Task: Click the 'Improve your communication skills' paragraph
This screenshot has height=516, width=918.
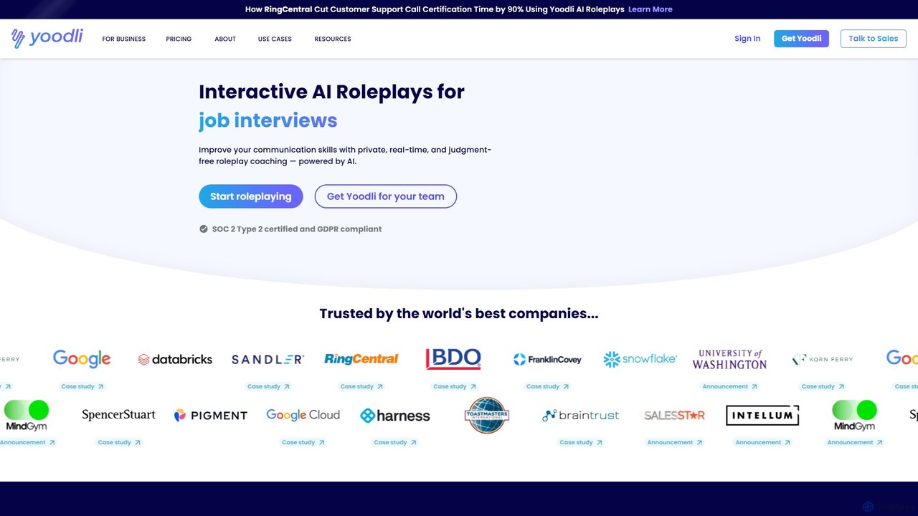Action: pyautogui.click(x=345, y=156)
